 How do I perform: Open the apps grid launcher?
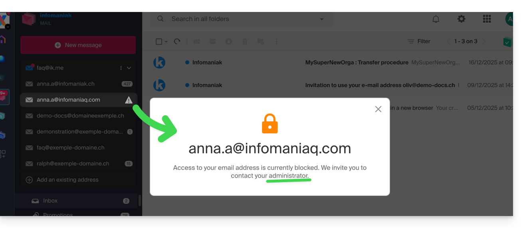coord(487,19)
